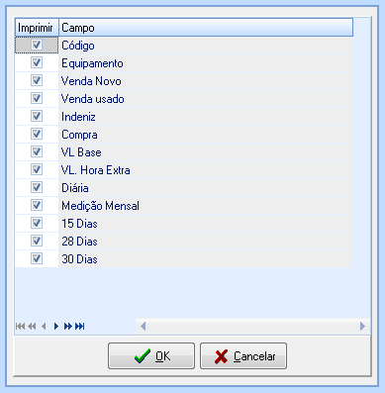The height and width of the screenshot is (393, 385).
Task: Toggle the 30 Dias checkbox
Action: (x=37, y=258)
